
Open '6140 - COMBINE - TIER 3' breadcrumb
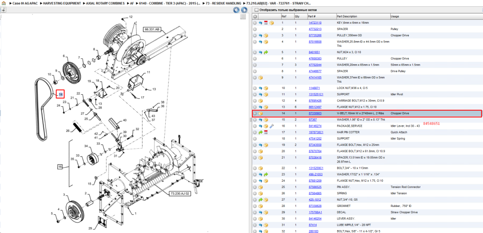tap(170, 3)
